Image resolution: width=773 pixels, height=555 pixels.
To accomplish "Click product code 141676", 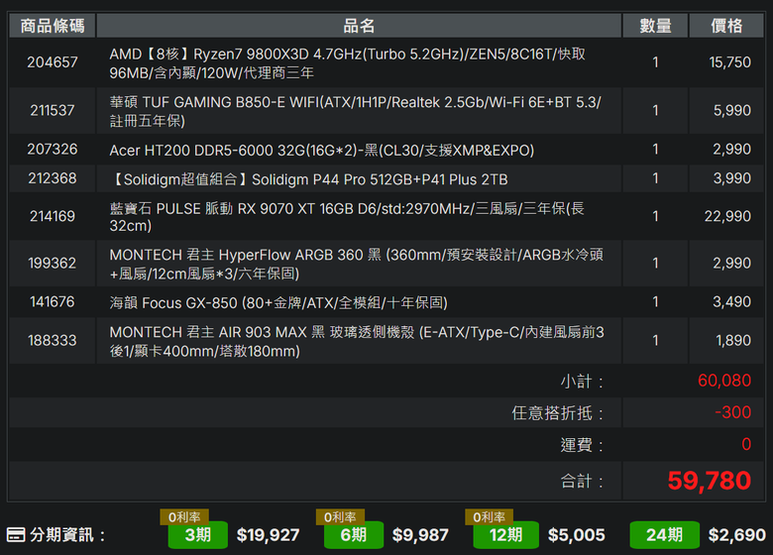I will [53, 301].
